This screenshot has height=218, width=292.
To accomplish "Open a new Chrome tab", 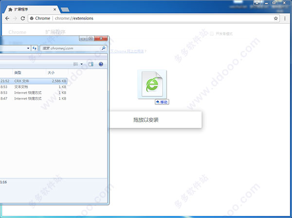I will (65, 9).
